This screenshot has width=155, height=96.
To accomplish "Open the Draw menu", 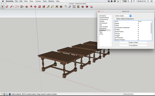I will pyautogui.click(x=31, y=1).
